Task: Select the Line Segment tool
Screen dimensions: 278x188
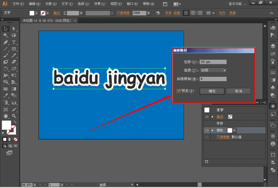Action: click(6, 49)
